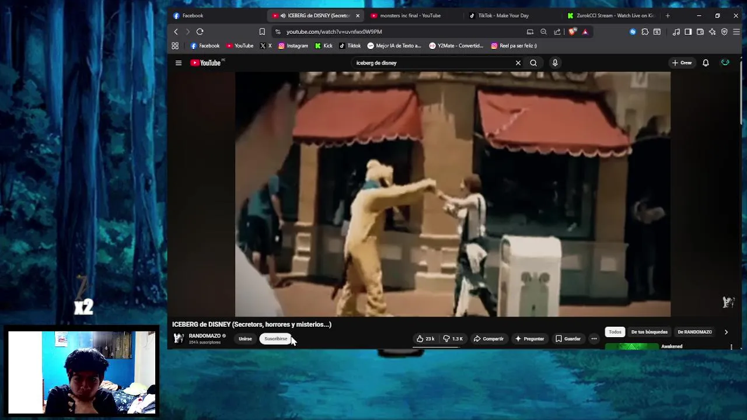Screen dimensions: 747x420
Task: Open 'Y2Mate - Convertid...' bookmark
Action: point(456,45)
